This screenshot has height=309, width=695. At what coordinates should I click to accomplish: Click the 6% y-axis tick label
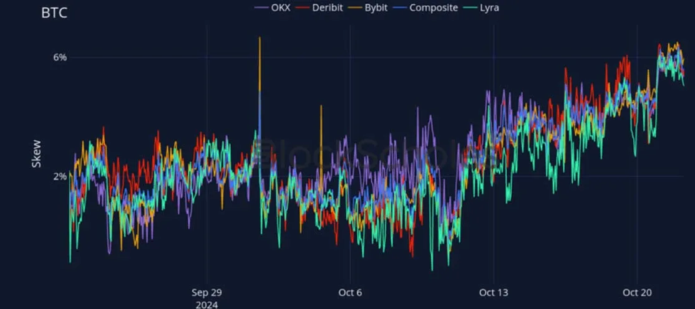point(60,57)
